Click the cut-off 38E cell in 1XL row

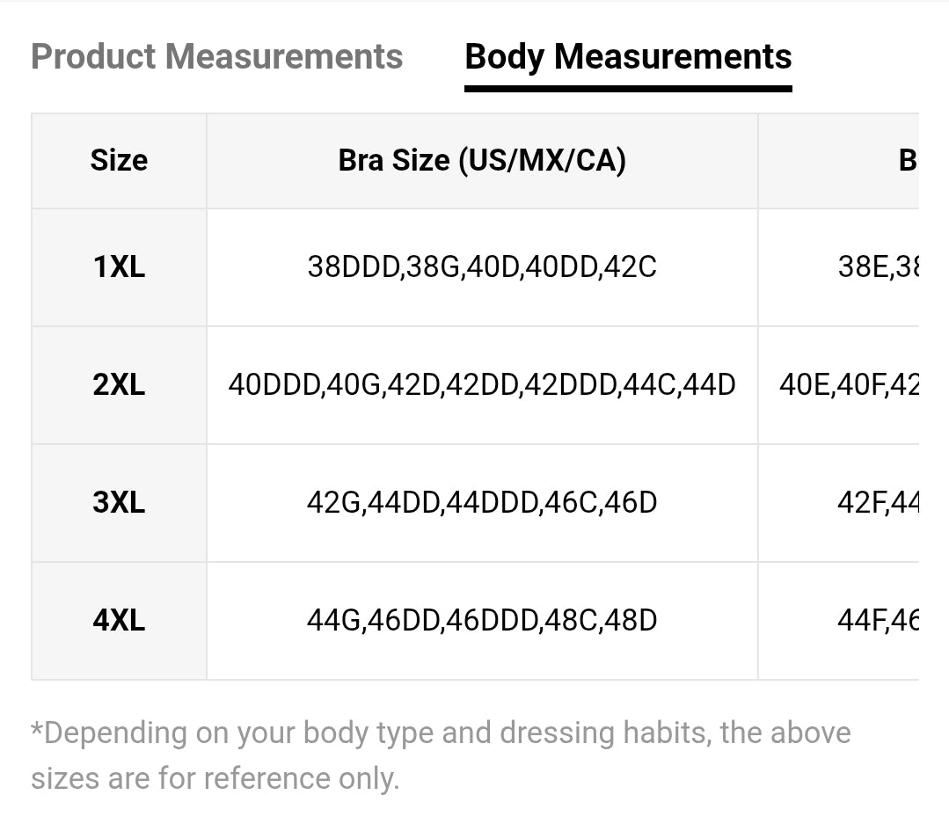click(878, 267)
